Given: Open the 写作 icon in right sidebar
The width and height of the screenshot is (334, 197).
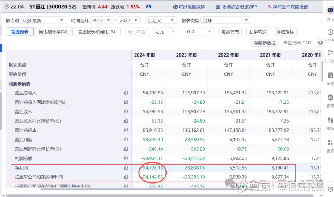Looking at the screenshot, I should click(330, 75).
